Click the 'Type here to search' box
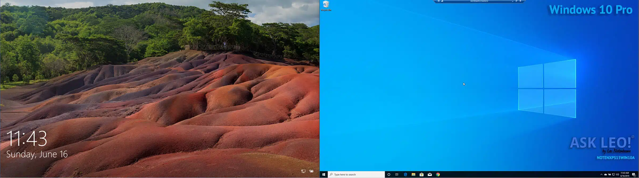This screenshot has height=178, width=639. coord(356,175)
